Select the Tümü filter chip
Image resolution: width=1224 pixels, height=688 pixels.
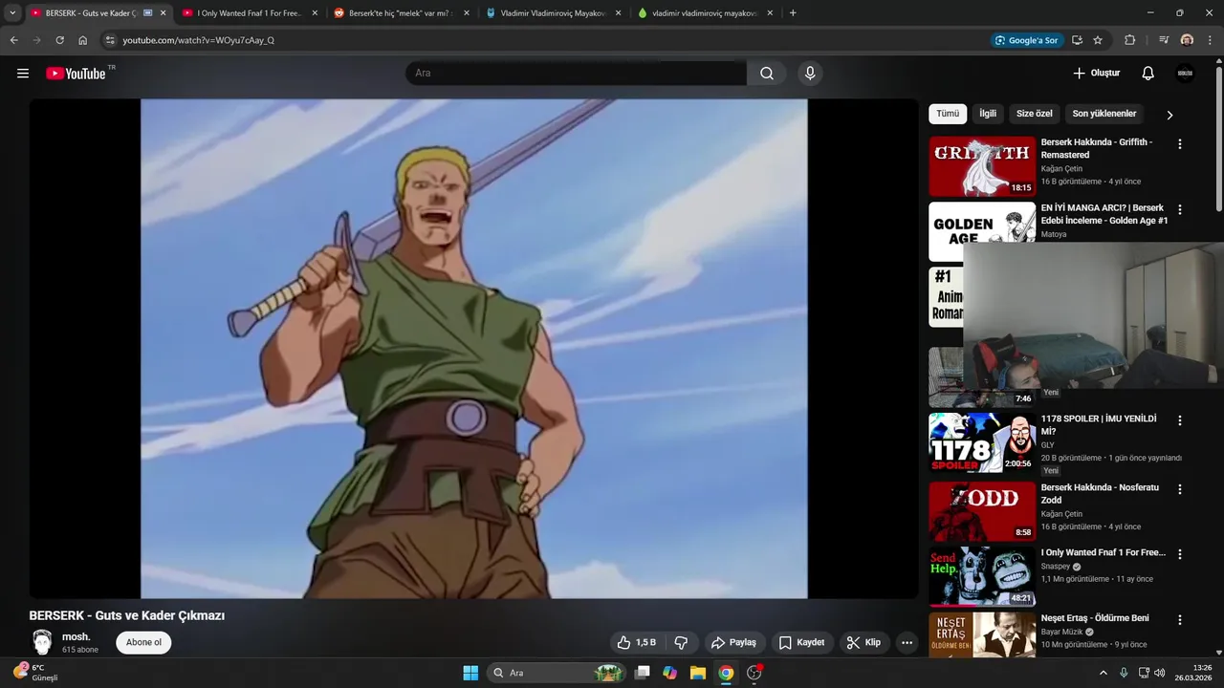[948, 114]
